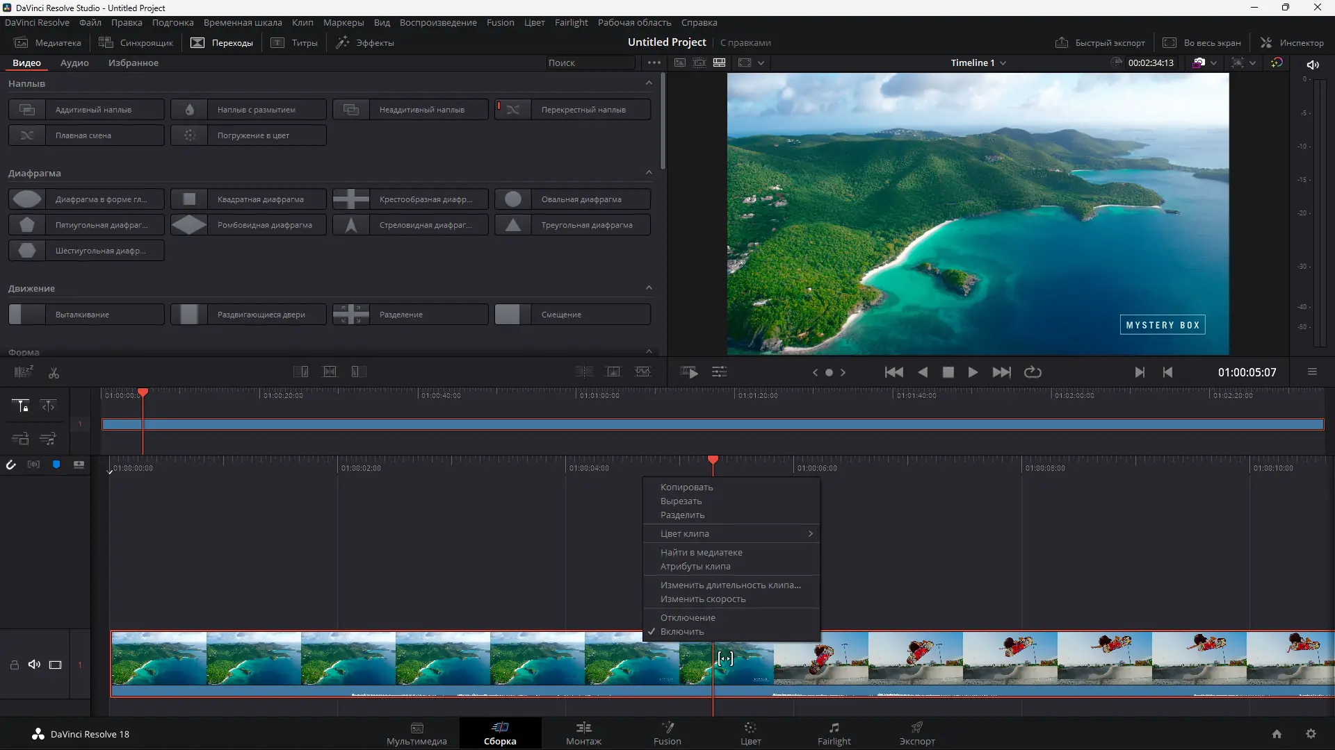Open the Титры panel

pos(294,42)
